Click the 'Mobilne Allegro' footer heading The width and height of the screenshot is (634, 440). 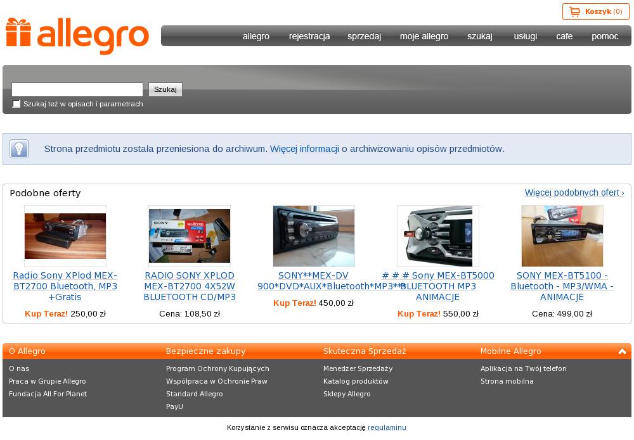[510, 351]
